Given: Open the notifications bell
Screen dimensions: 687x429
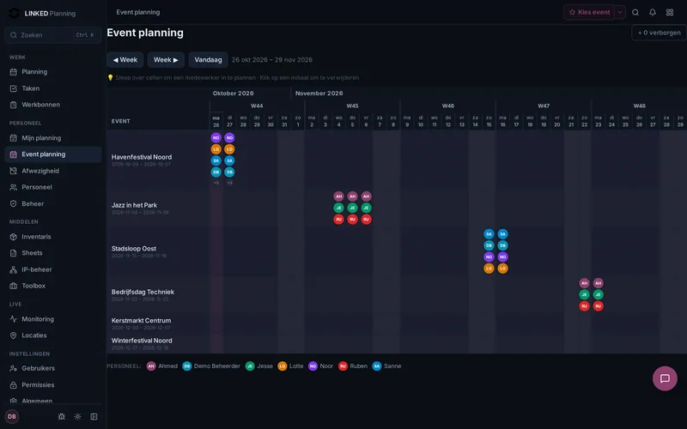Looking at the screenshot, I should point(653,12).
